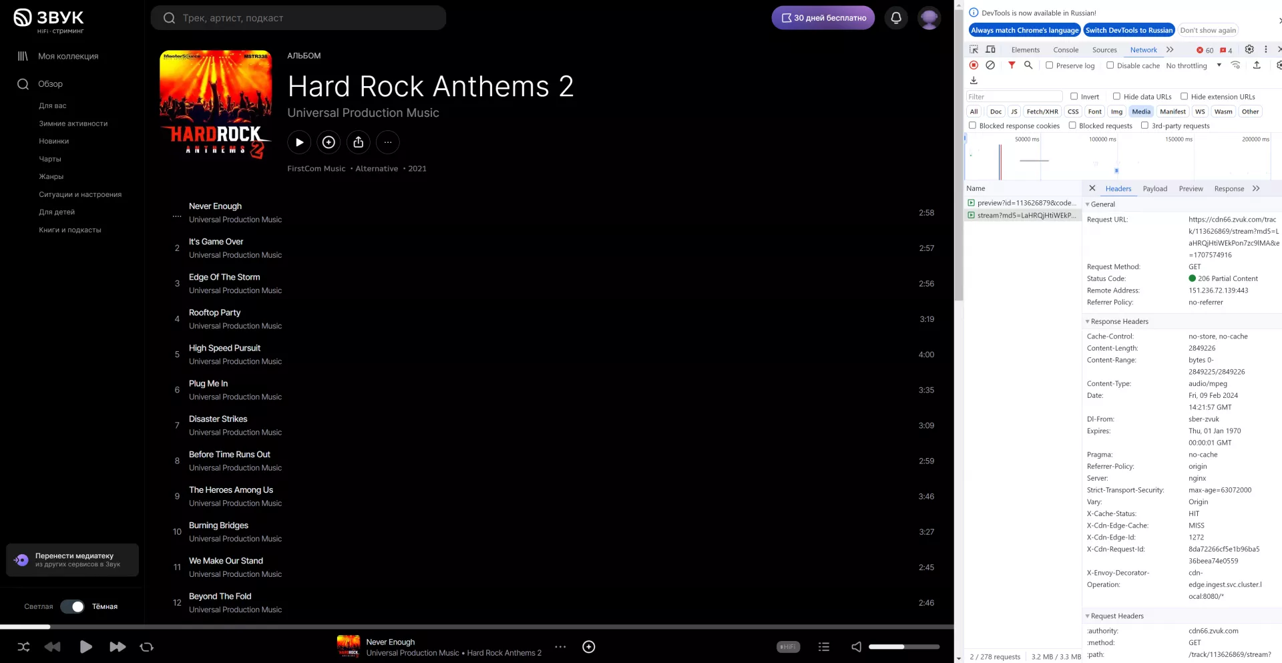Seek within the track progress bar
1282x663 pixels.
click(x=477, y=626)
